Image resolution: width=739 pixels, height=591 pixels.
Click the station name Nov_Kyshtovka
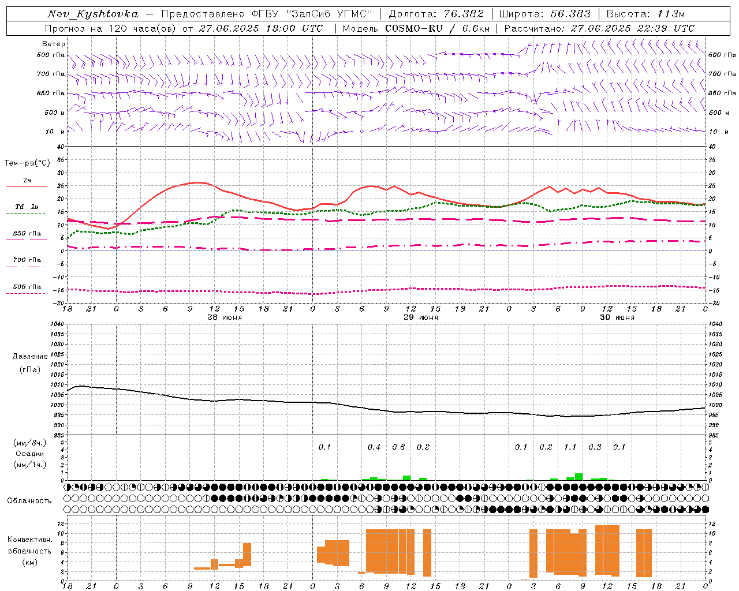[x=93, y=14]
